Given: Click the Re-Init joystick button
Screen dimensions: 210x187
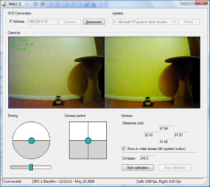Looking at the screenshot, I should pyautogui.click(x=189, y=22).
